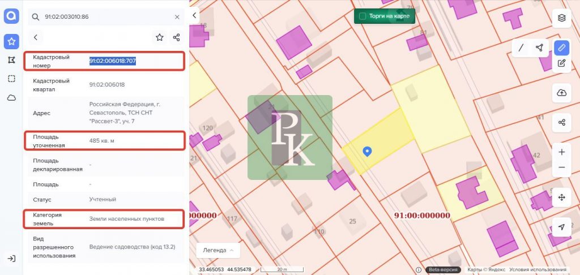
Task: Open 'Условия использования' link
Action: pos(538,270)
